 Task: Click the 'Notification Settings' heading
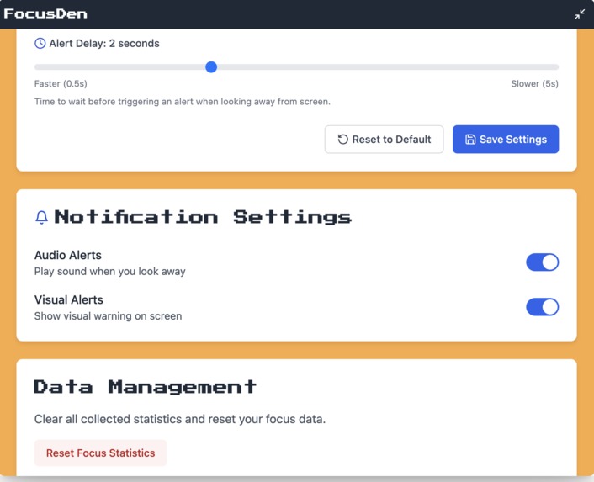pos(203,217)
